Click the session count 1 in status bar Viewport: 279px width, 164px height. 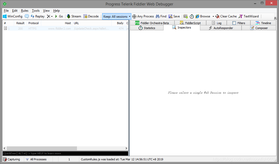coord(69,159)
